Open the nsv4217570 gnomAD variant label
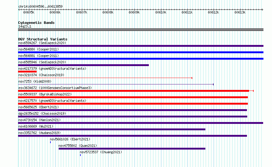This screenshot has height=167, width=272. (52, 101)
